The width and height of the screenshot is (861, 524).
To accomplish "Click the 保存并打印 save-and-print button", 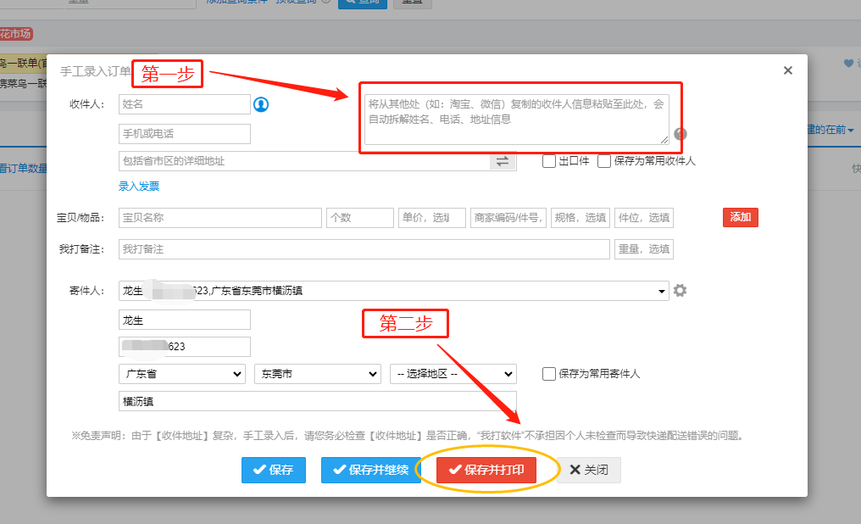I will (x=486, y=470).
